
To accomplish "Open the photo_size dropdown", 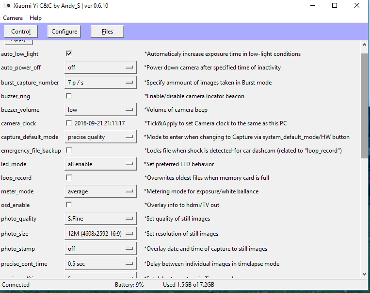I will tap(100, 234).
